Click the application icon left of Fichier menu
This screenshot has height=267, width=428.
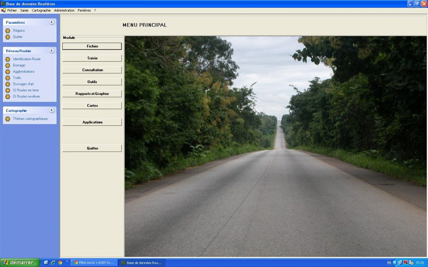pos(3,10)
